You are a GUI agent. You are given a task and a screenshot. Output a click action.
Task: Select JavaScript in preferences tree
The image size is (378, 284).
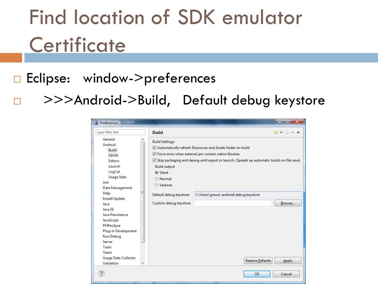click(110, 220)
